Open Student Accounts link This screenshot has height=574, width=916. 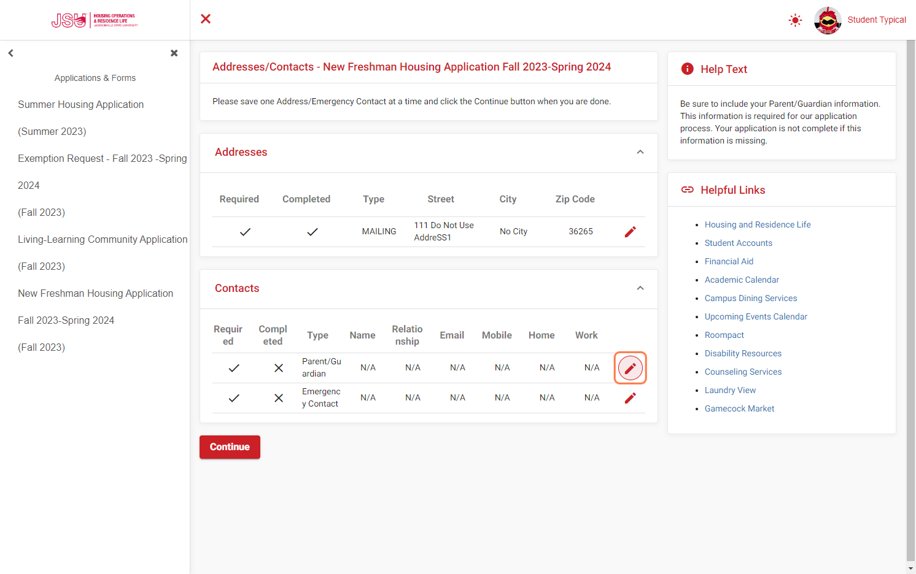739,243
